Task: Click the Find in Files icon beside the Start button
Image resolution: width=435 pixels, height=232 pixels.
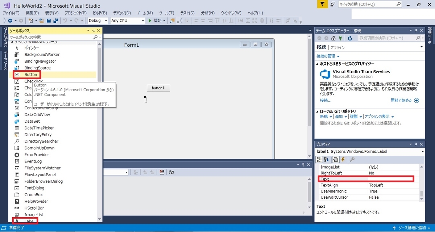Action: click(x=172, y=21)
